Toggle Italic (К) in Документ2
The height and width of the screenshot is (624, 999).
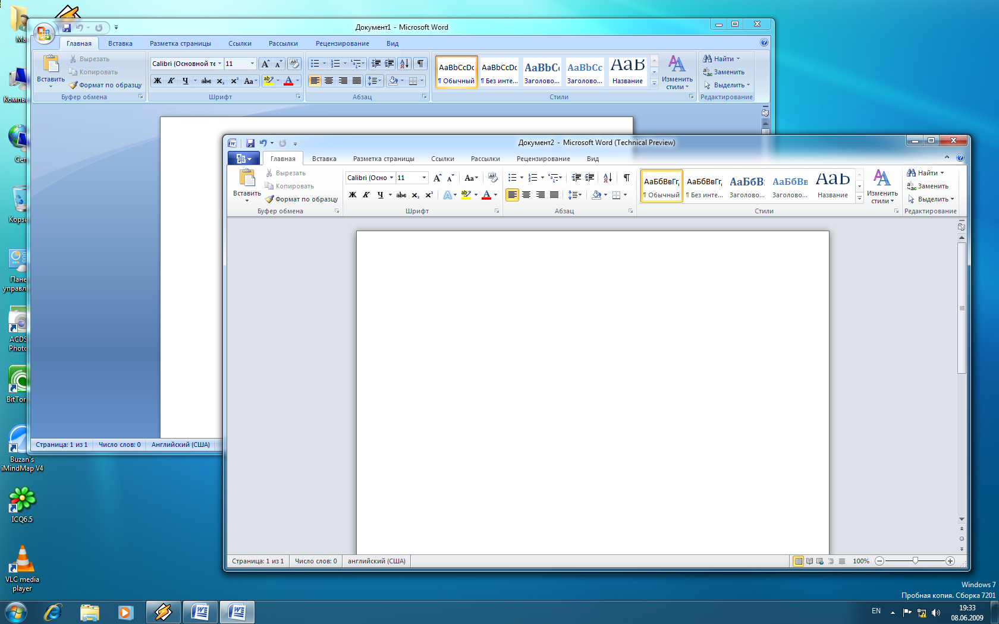click(366, 195)
